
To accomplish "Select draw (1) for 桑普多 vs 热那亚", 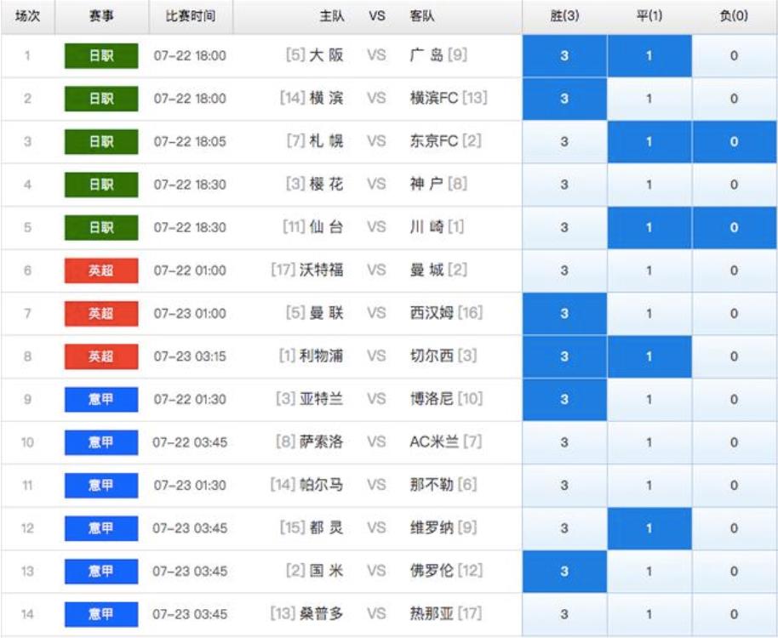I will (x=649, y=614).
